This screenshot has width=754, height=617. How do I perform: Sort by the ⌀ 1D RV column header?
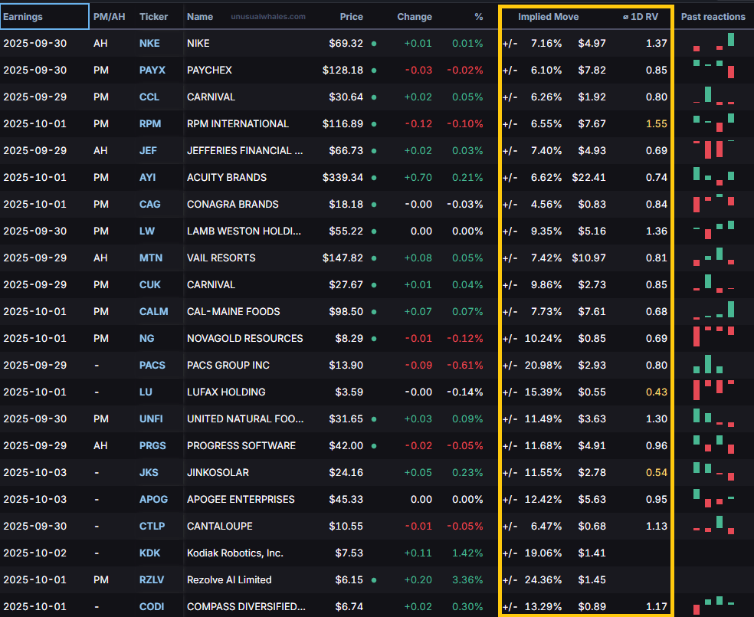pyautogui.click(x=640, y=17)
